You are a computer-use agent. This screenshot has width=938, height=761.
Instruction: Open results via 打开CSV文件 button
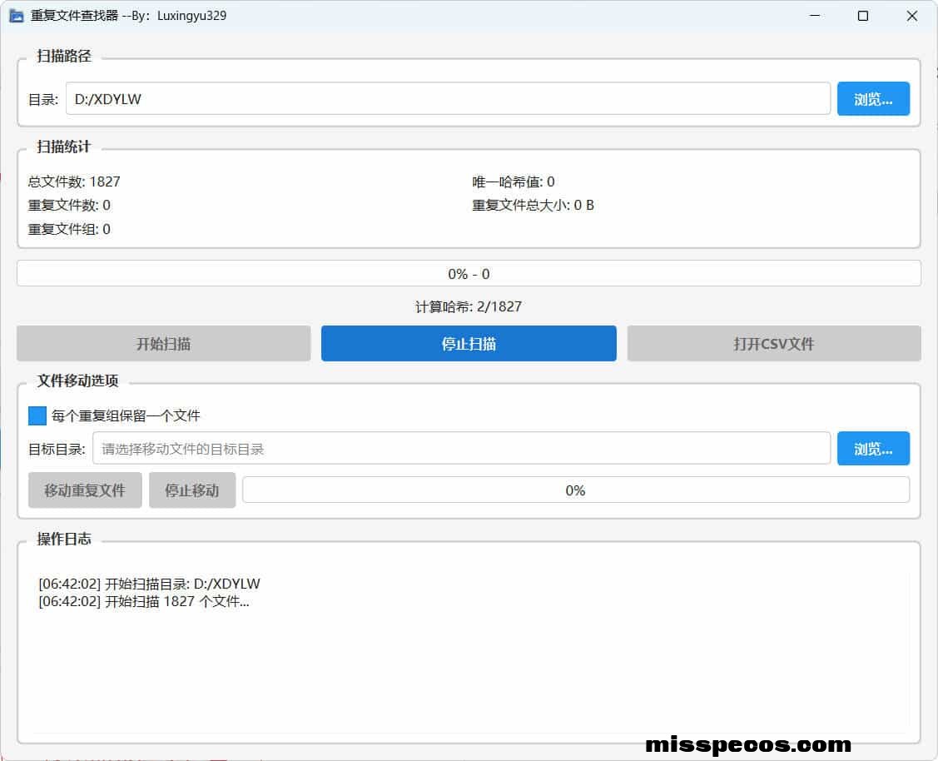click(773, 344)
